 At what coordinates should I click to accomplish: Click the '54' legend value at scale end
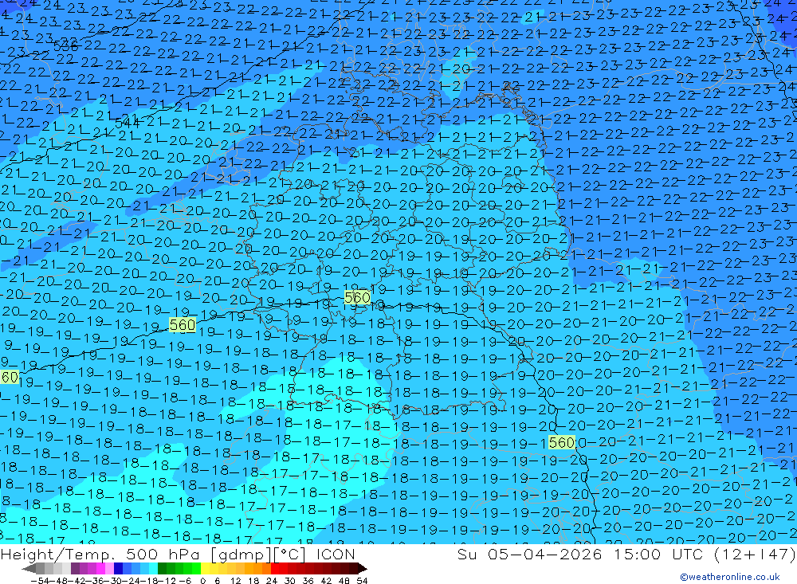click(x=362, y=581)
